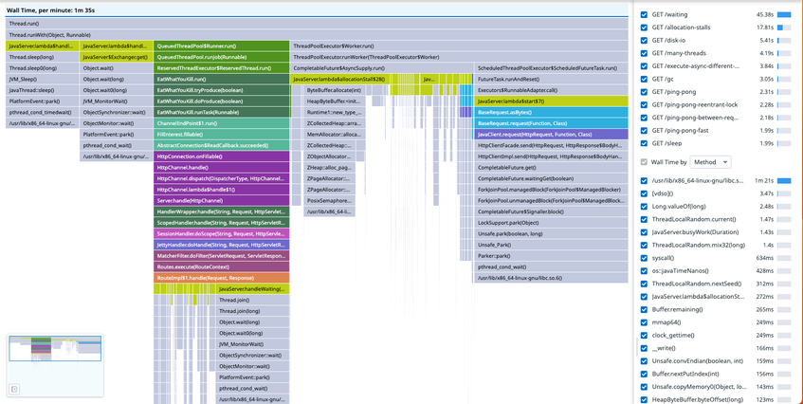Image resolution: width=803 pixels, height=404 pixels.
Task: Toggle the GET /gc endpoint checkbox
Action: click(x=645, y=79)
